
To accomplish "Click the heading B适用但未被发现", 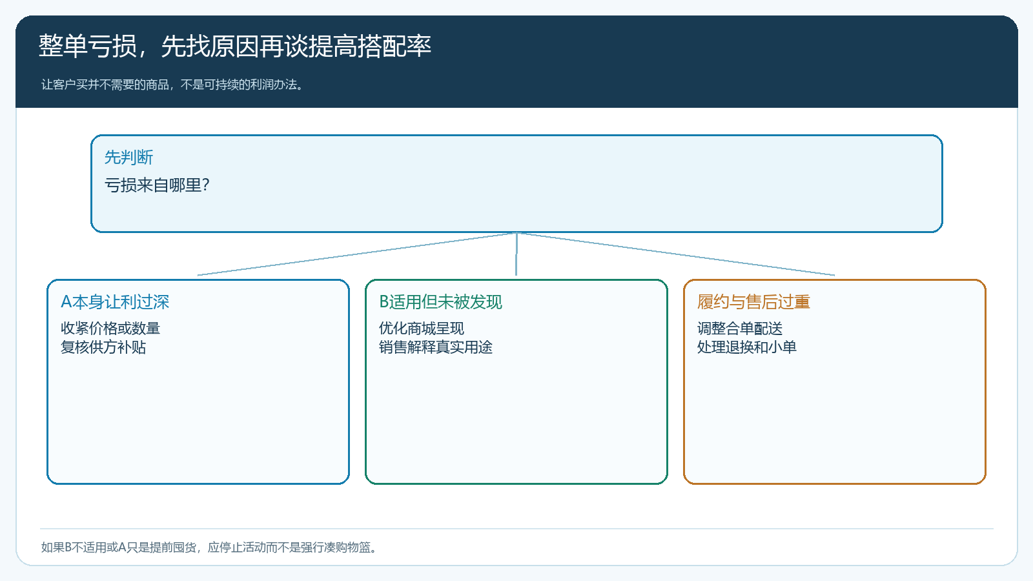I will click(x=440, y=302).
